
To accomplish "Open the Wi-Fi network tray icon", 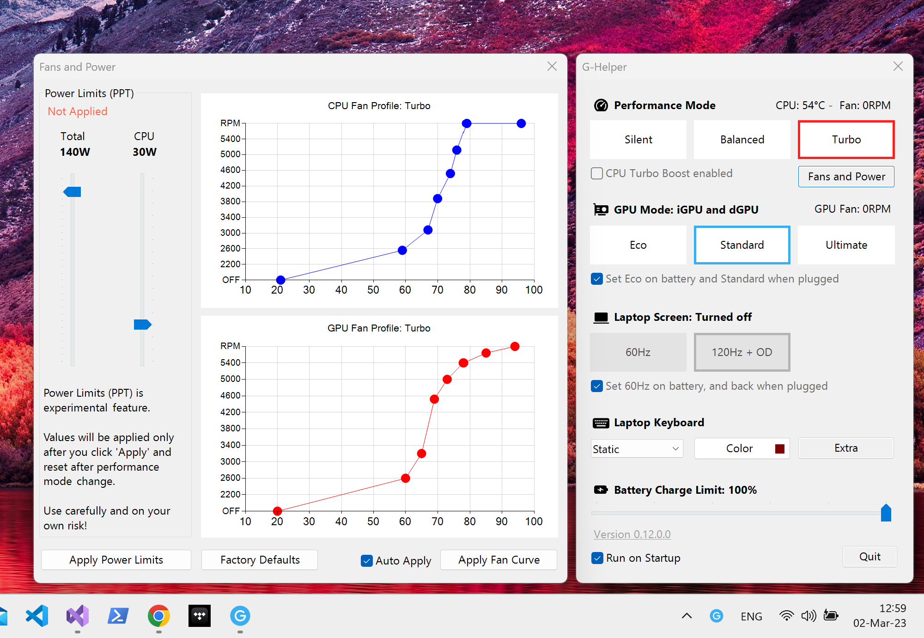I will point(786,616).
